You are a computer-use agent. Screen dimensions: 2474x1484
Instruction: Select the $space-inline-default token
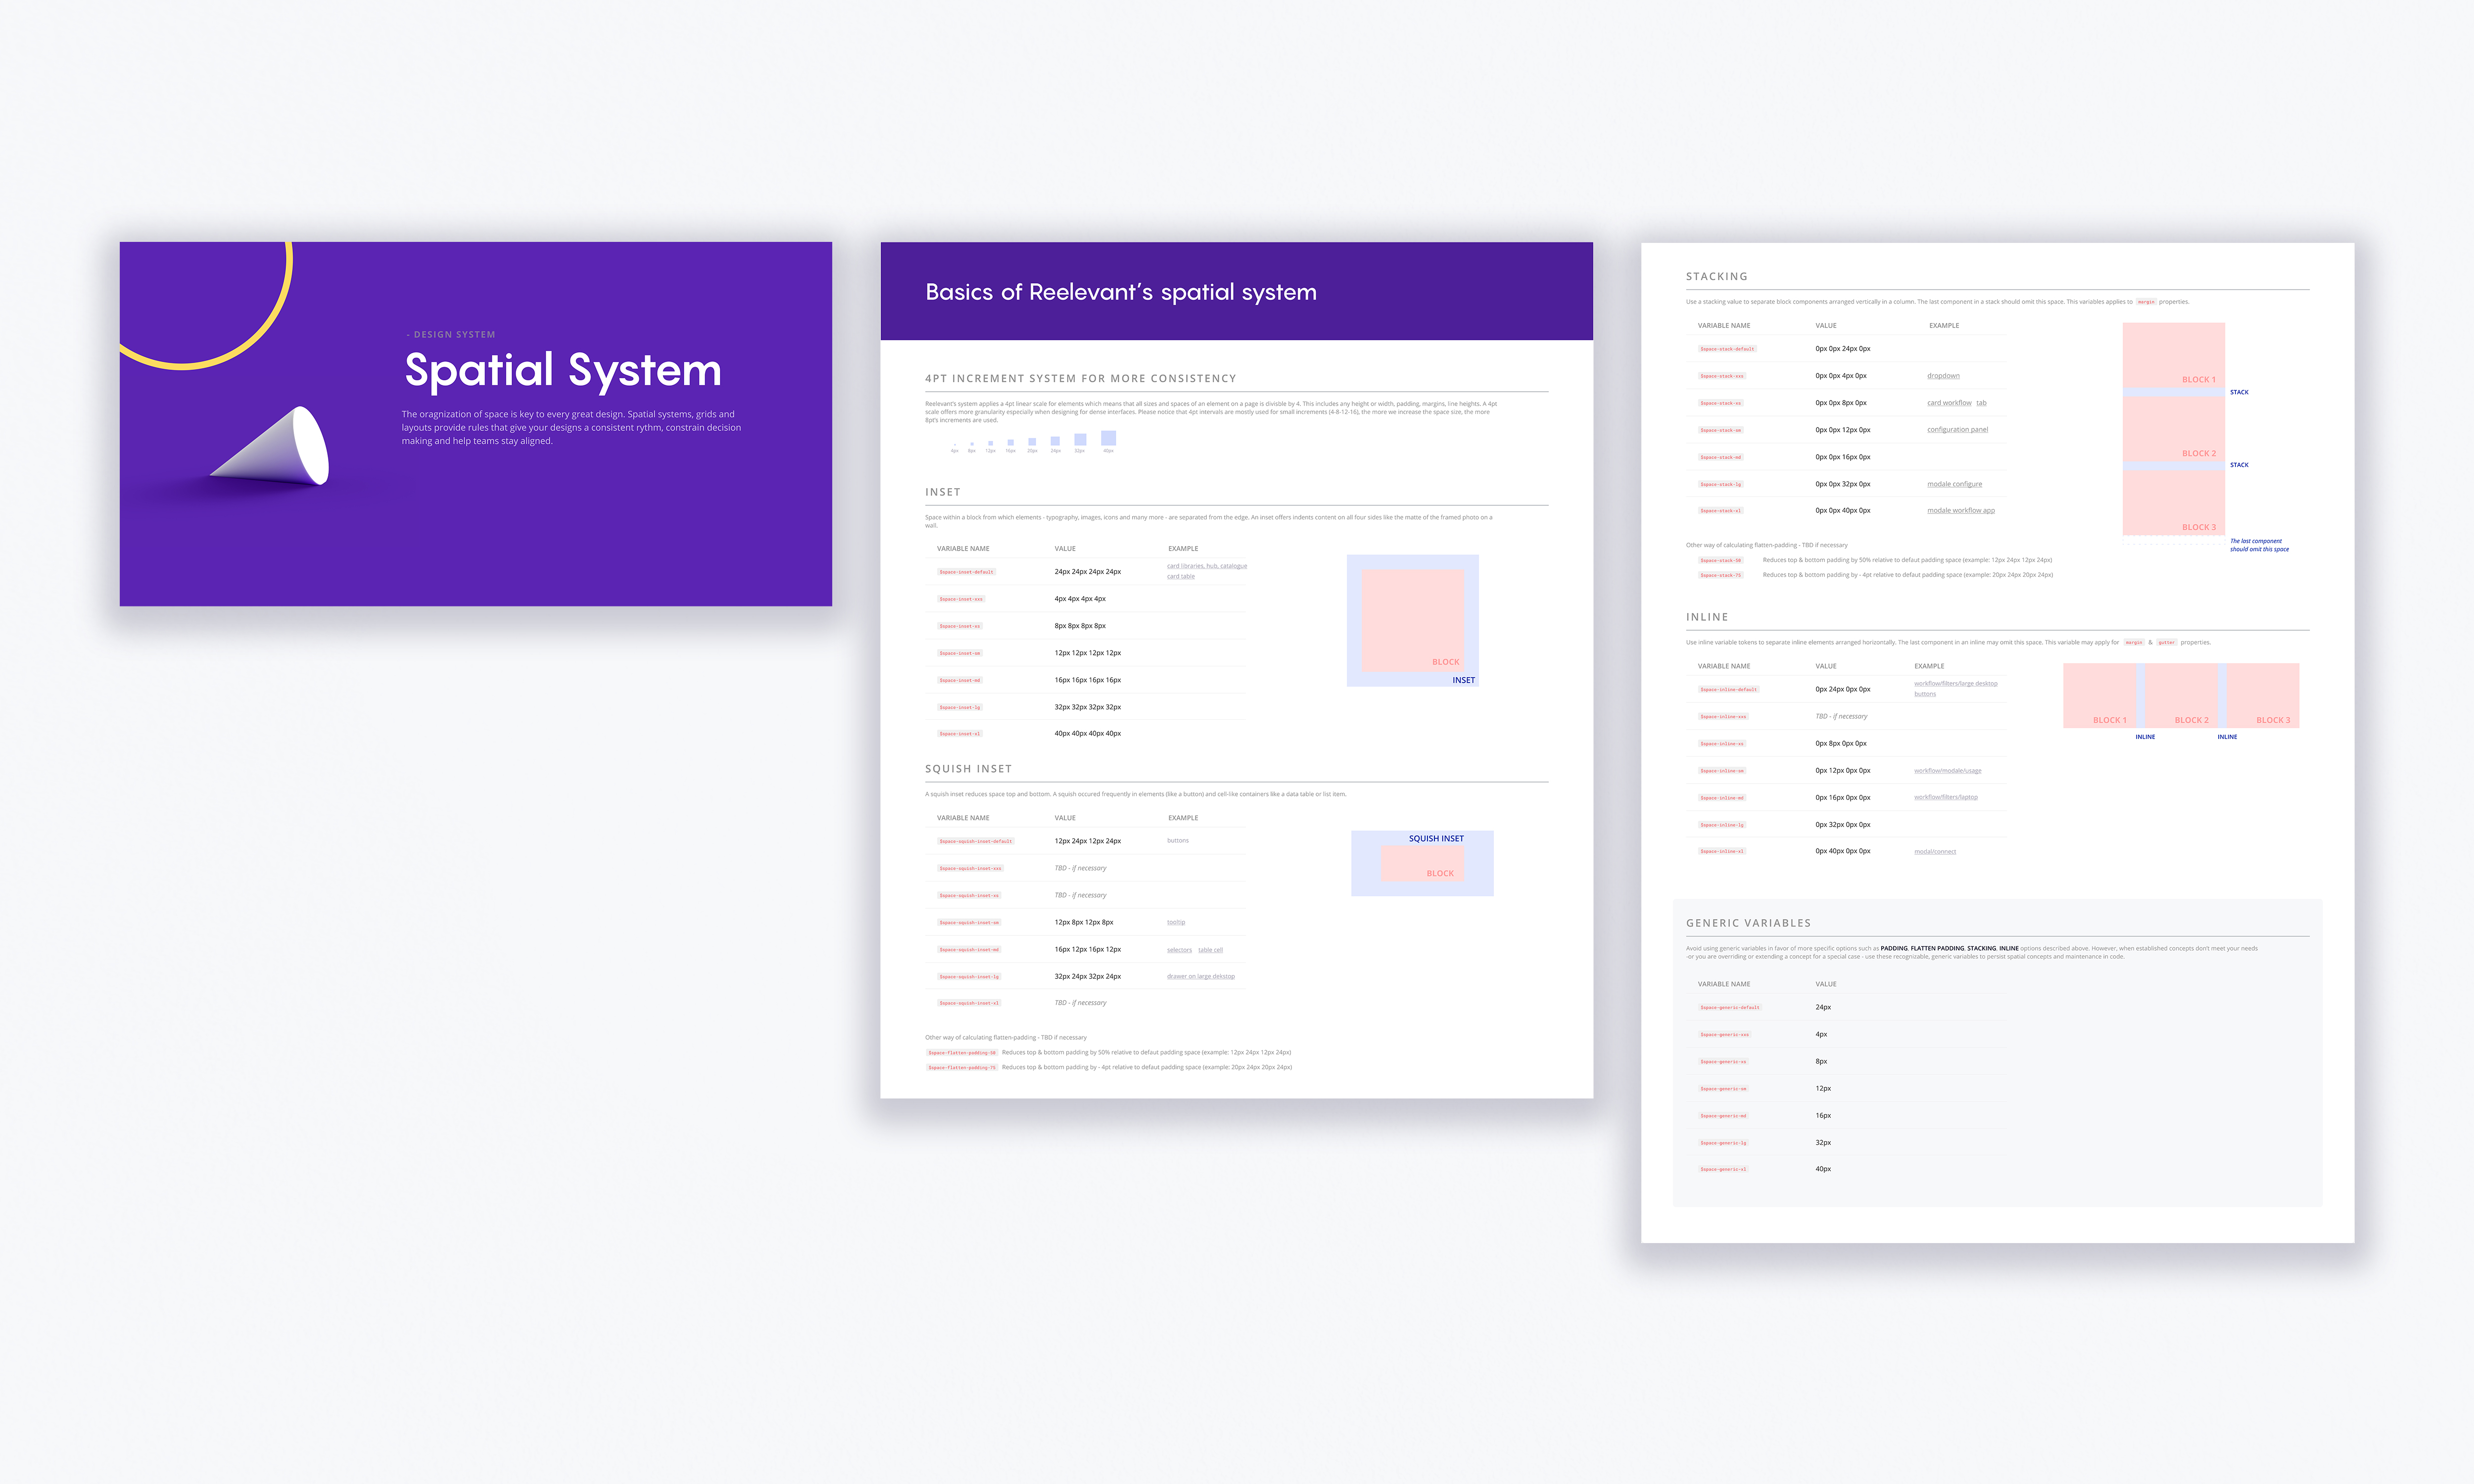pyautogui.click(x=1728, y=690)
